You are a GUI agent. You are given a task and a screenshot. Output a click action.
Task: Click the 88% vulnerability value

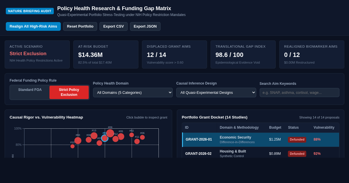(x=317, y=139)
